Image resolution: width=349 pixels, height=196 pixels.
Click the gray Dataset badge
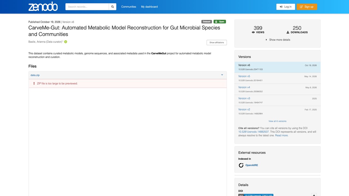point(207,22)
